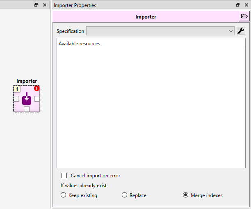251x209 pixels.
Task: Open the importer data directory folder icon
Action: pos(244,16)
